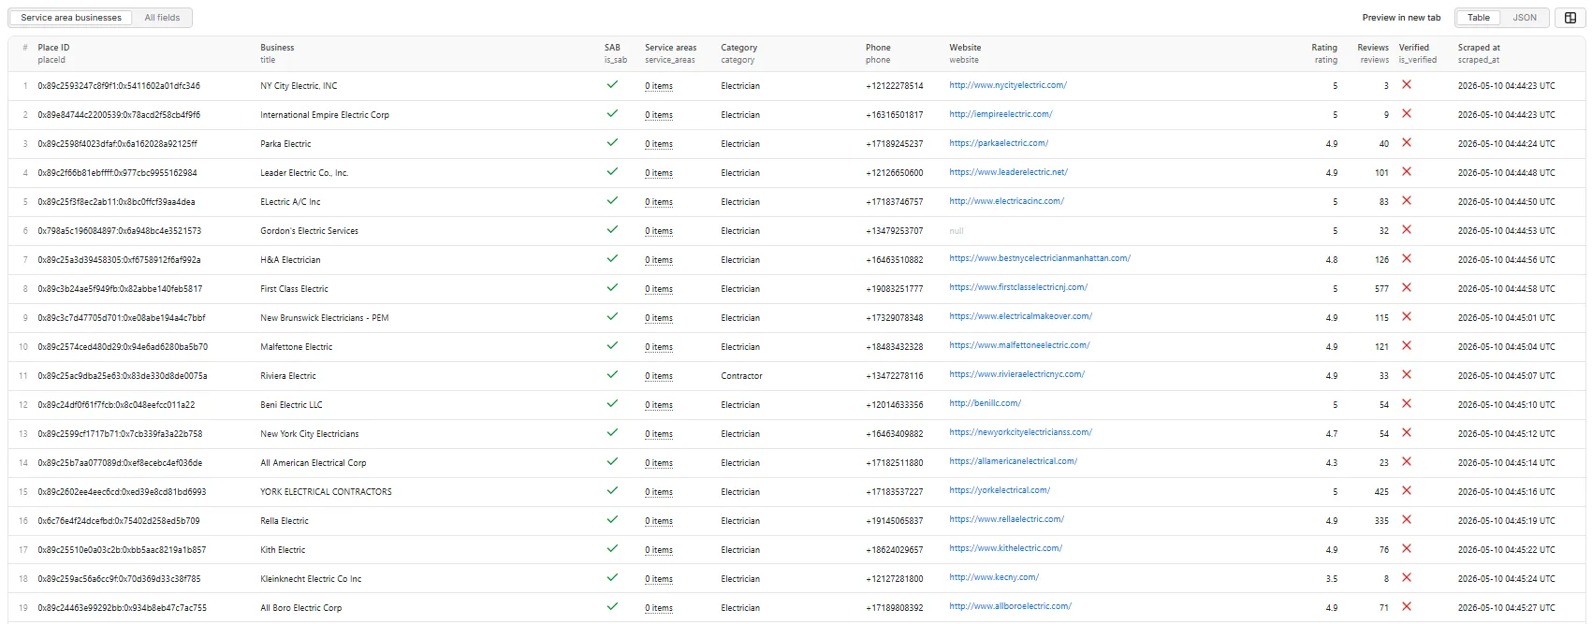Image resolution: width=1592 pixels, height=624 pixels.
Task: Select the JSON view tab
Action: [x=1525, y=18]
